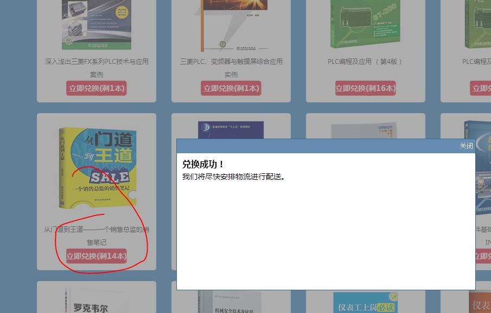Open the 从门道到王道 book cover image

tap(98, 168)
